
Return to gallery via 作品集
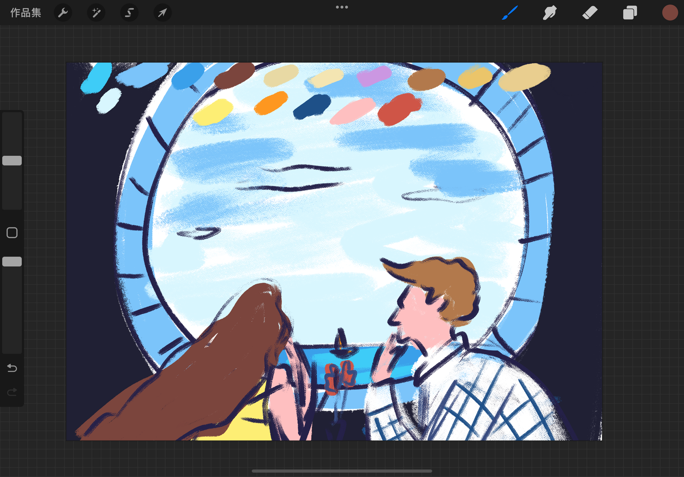click(26, 13)
